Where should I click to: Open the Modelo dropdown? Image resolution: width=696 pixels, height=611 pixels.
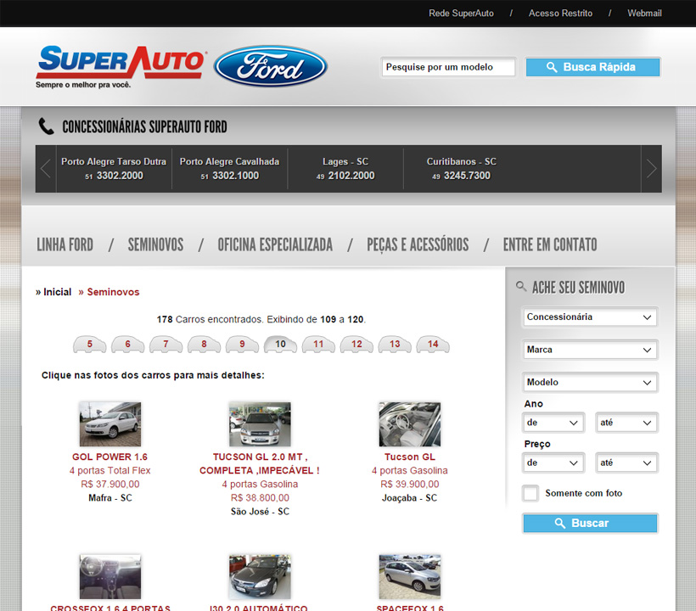pos(590,383)
